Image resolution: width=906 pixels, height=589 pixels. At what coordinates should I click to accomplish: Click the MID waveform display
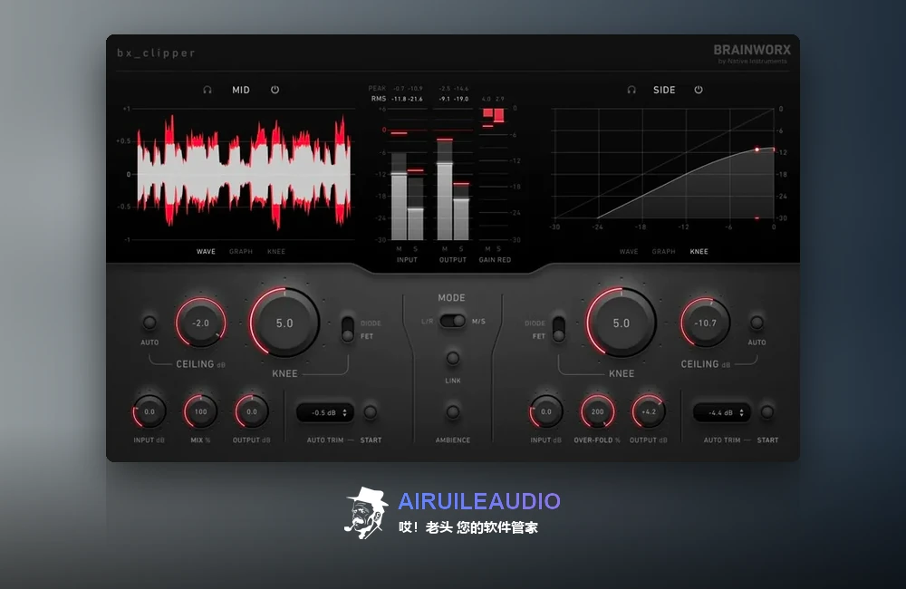[244, 174]
